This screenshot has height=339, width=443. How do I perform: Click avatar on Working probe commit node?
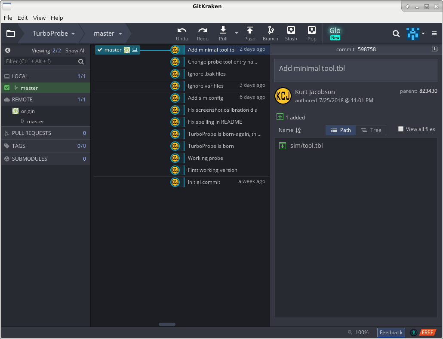point(175,158)
